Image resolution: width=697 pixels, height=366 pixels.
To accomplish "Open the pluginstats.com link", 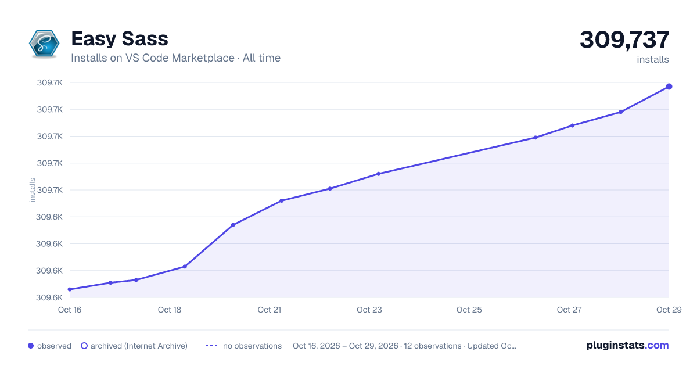I will 628,345.
